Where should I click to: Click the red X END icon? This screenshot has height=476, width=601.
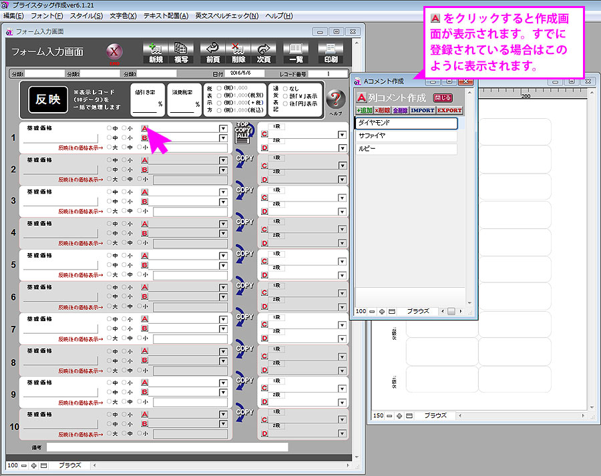coord(114,52)
